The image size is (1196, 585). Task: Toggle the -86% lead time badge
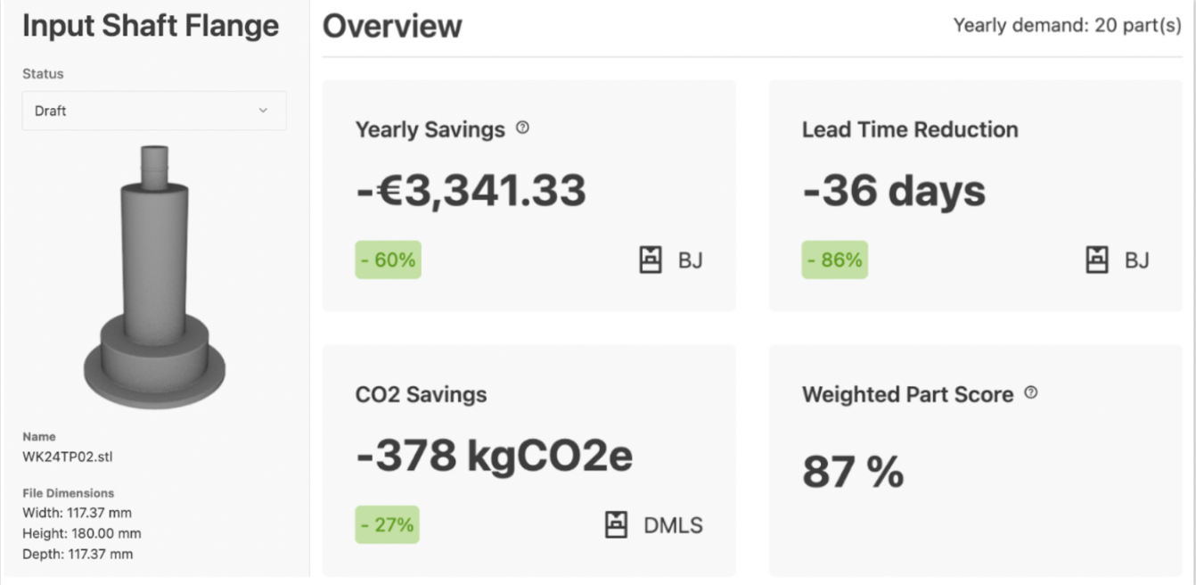point(834,260)
